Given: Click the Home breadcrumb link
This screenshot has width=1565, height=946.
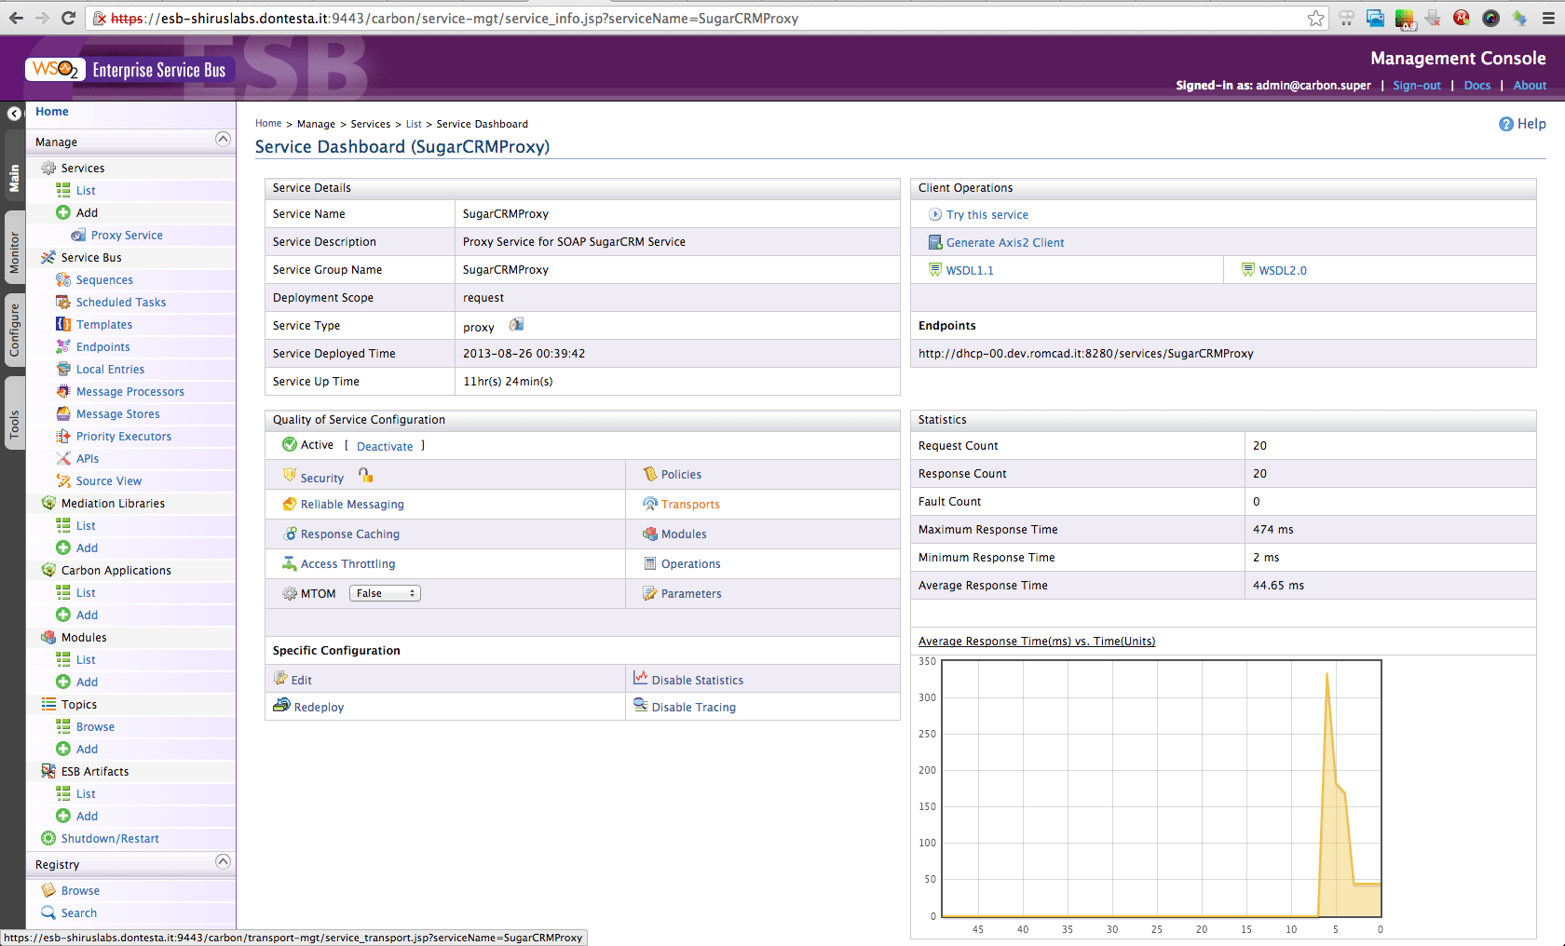Looking at the screenshot, I should pos(268,124).
